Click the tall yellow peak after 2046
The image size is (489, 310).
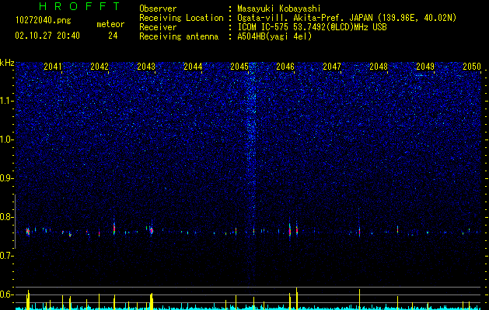coord(296,298)
